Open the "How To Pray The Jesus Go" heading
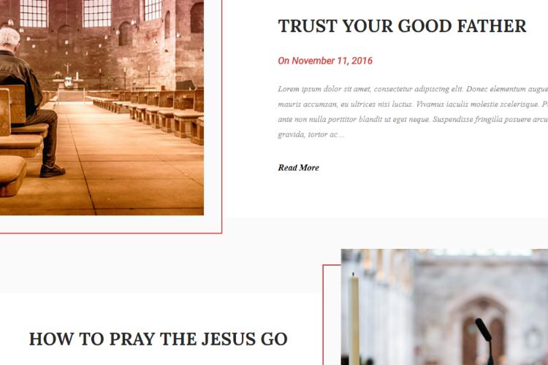The width and height of the screenshot is (548, 365). pyautogui.click(x=159, y=339)
